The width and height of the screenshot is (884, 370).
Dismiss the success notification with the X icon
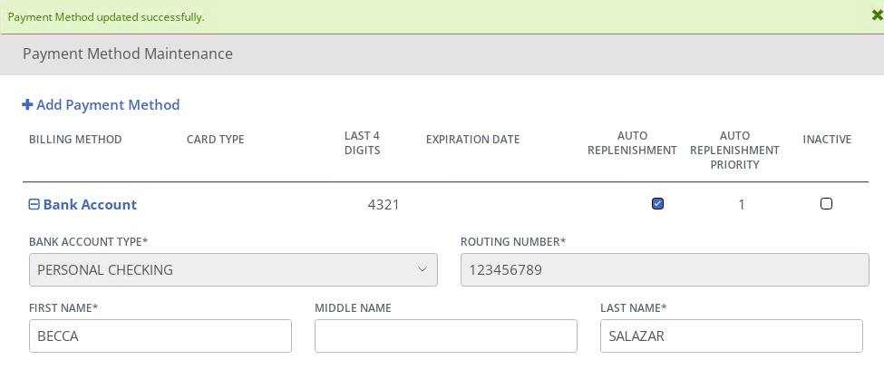click(878, 15)
